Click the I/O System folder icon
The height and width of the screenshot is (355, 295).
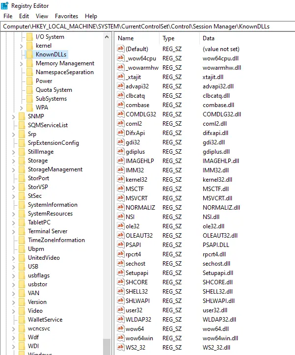[x=29, y=37]
